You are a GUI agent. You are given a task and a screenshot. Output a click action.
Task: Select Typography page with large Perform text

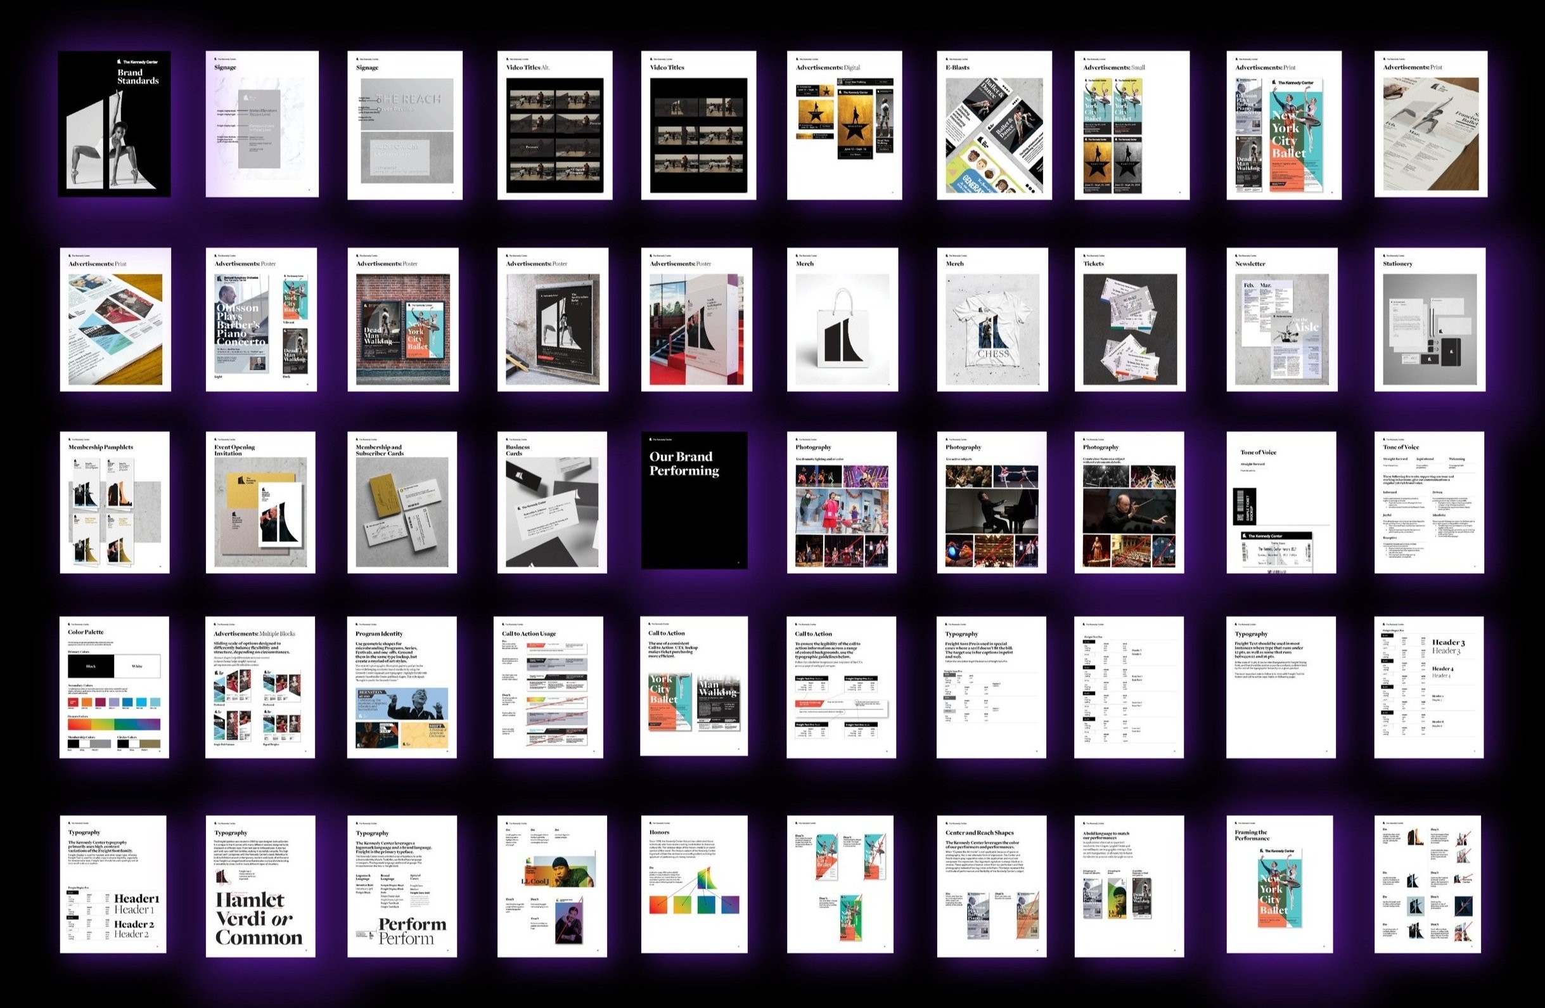[402, 886]
